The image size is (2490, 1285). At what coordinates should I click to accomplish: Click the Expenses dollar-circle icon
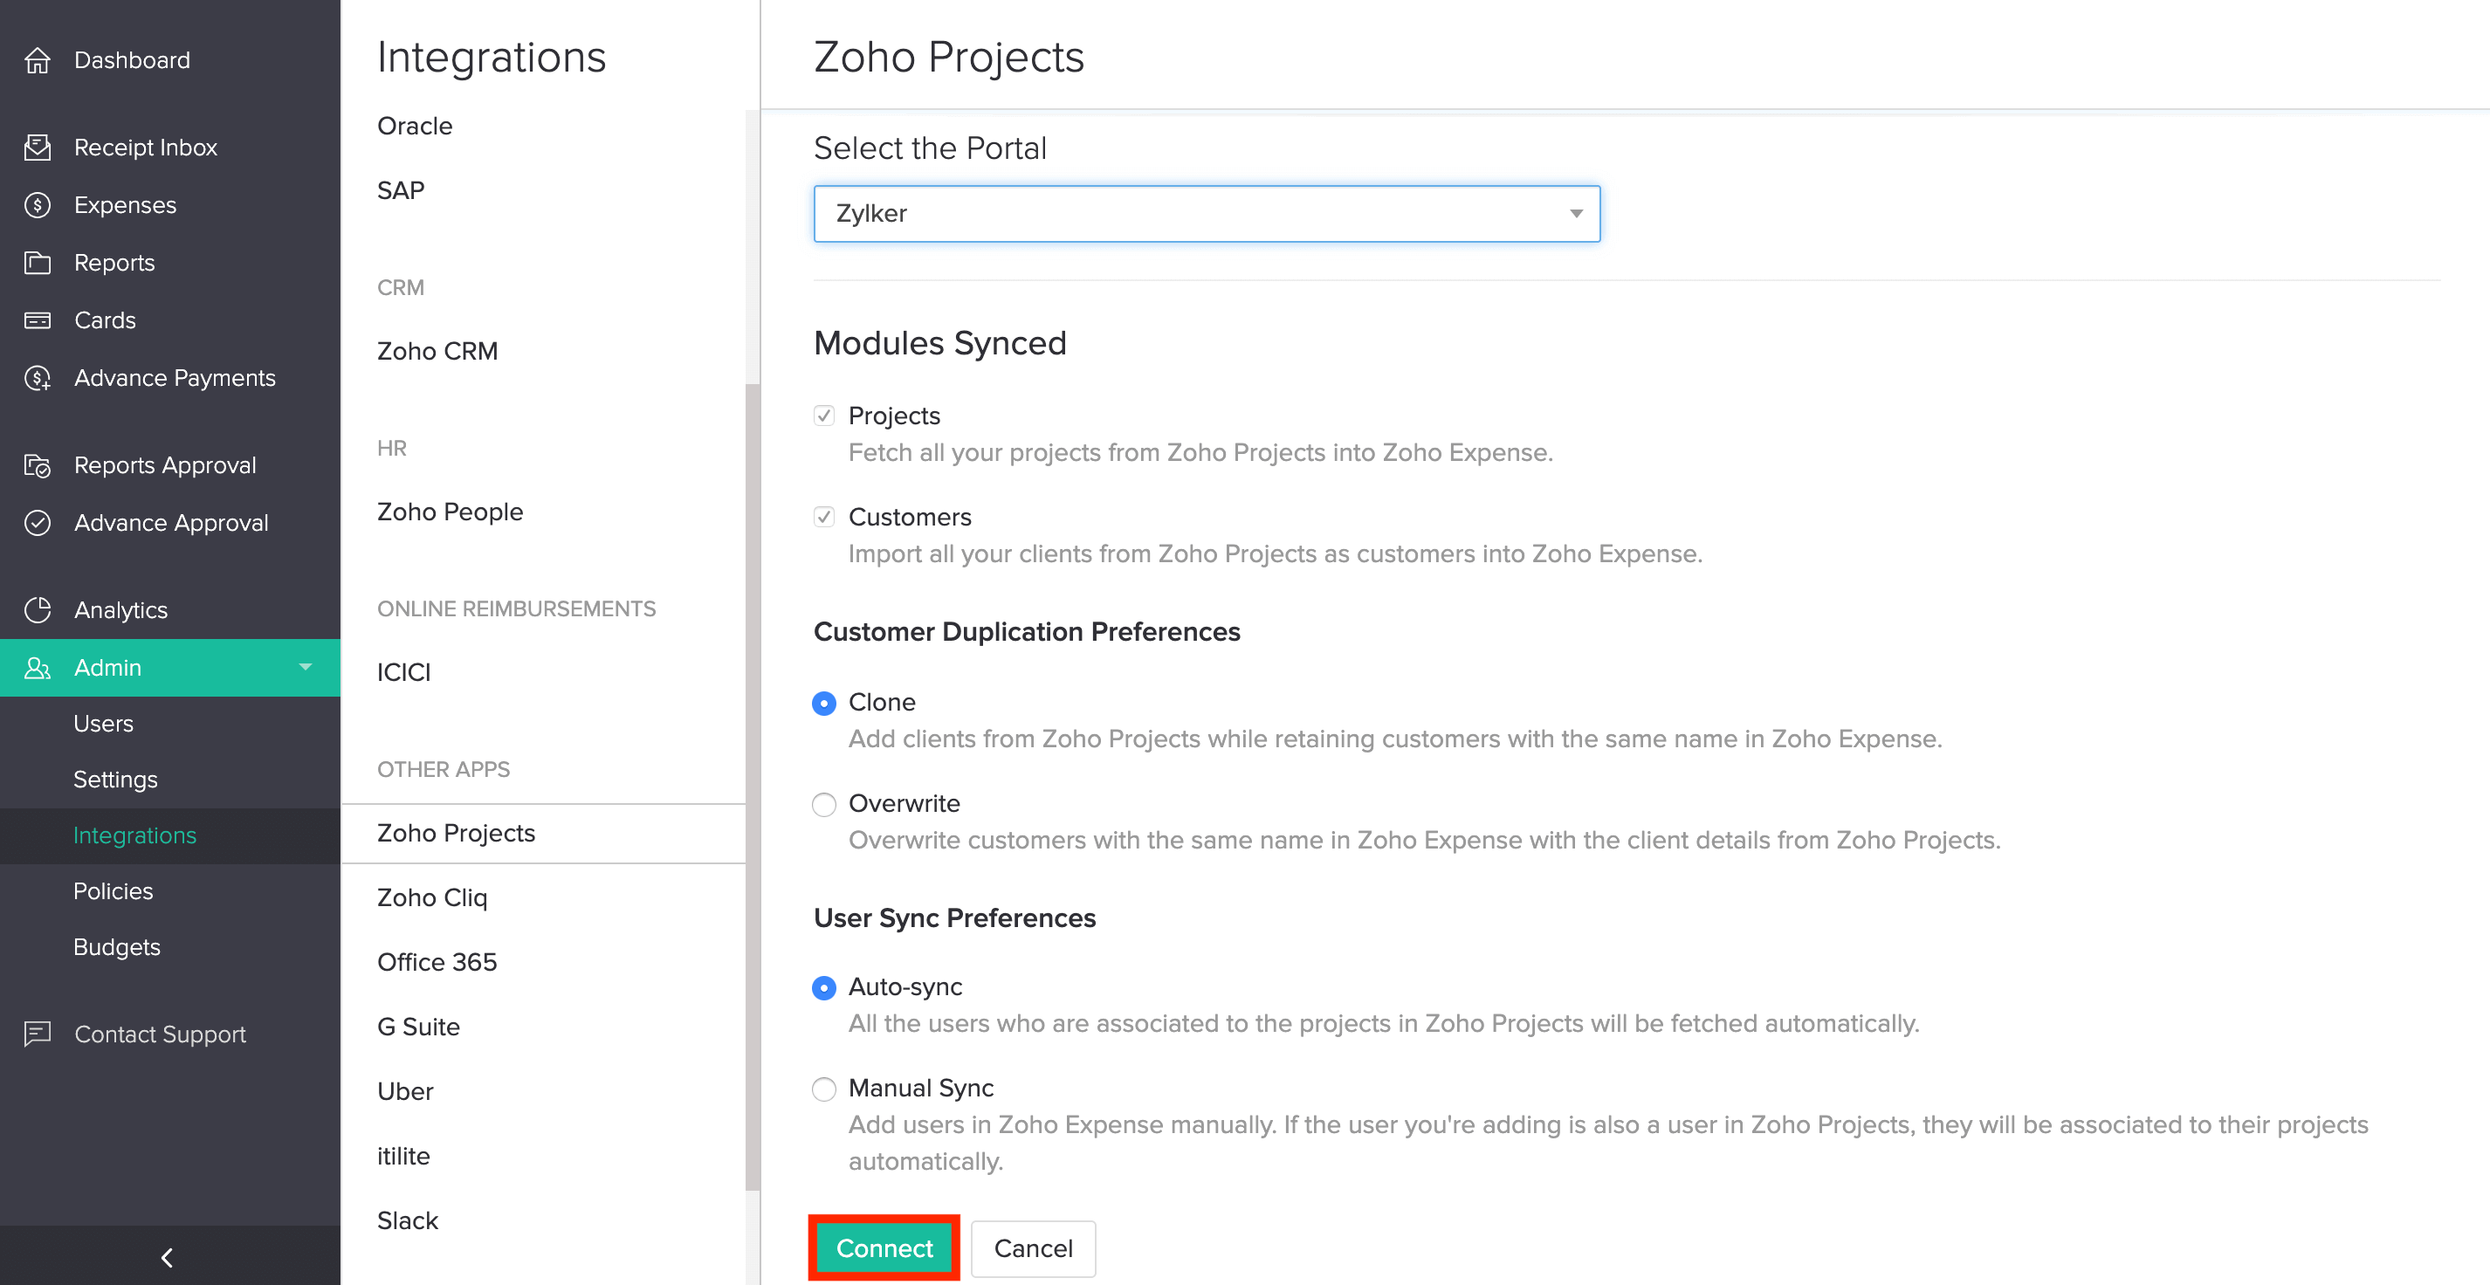pyautogui.click(x=38, y=205)
